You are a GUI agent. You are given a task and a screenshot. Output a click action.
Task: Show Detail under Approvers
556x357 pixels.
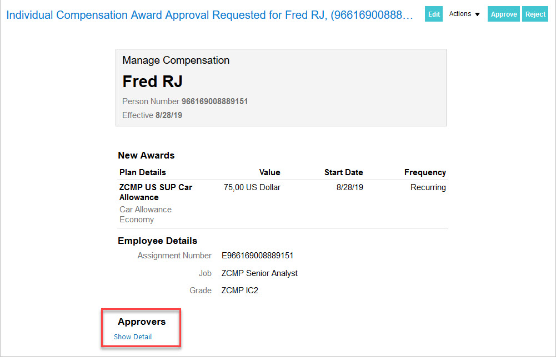tap(133, 336)
